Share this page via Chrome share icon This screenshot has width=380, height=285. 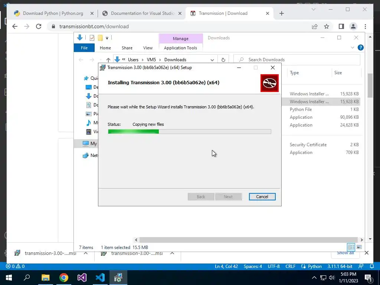315,26
